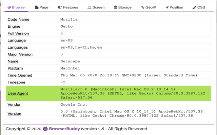
Task: Open the GeoIP tab label
Action: (151, 7)
